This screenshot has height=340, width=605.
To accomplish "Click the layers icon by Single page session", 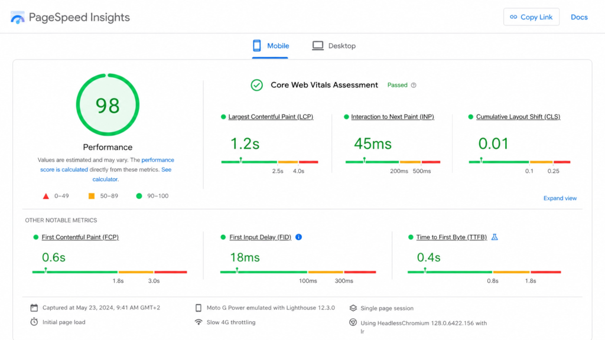I will coord(353,308).
